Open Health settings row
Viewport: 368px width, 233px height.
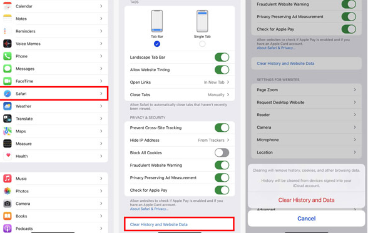(x=54, y=156)
